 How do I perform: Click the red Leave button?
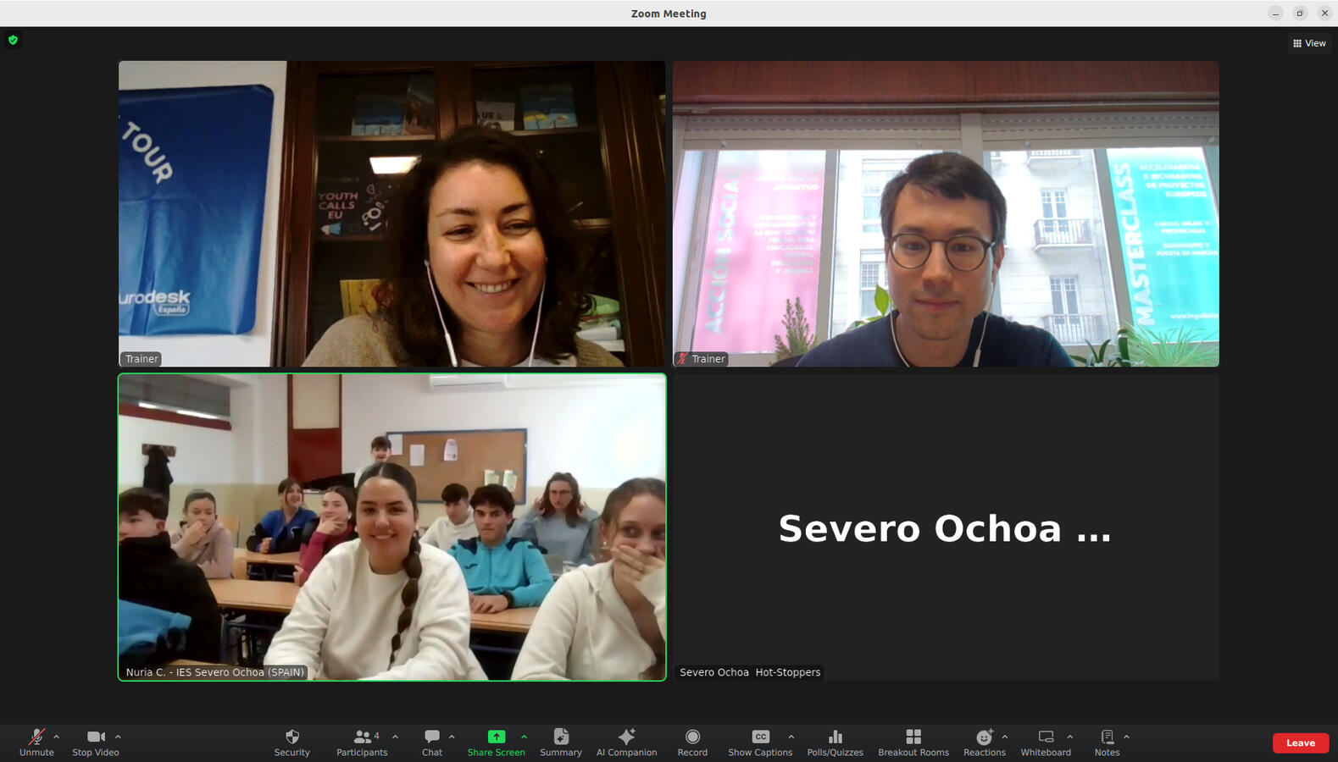pos(1300,743)
